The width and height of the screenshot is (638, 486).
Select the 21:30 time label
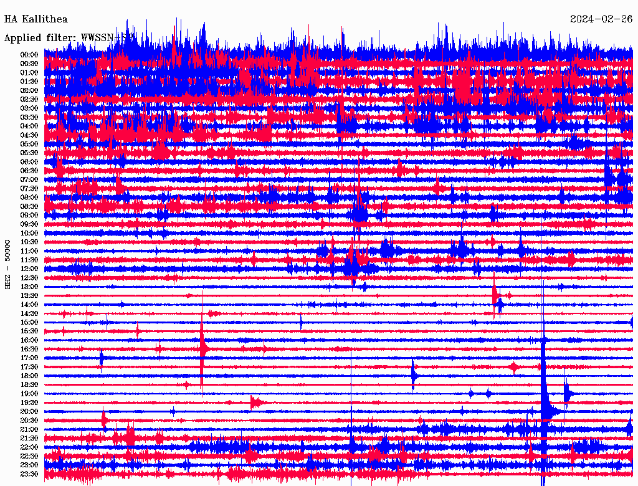click(29, 439)
